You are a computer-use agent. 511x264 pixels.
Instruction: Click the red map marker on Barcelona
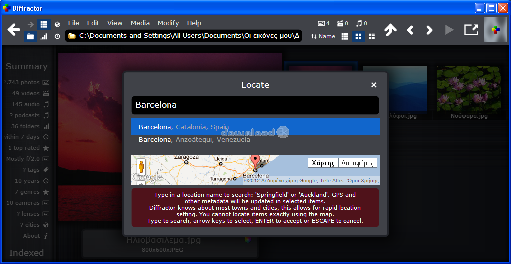(x=255, y=162)
